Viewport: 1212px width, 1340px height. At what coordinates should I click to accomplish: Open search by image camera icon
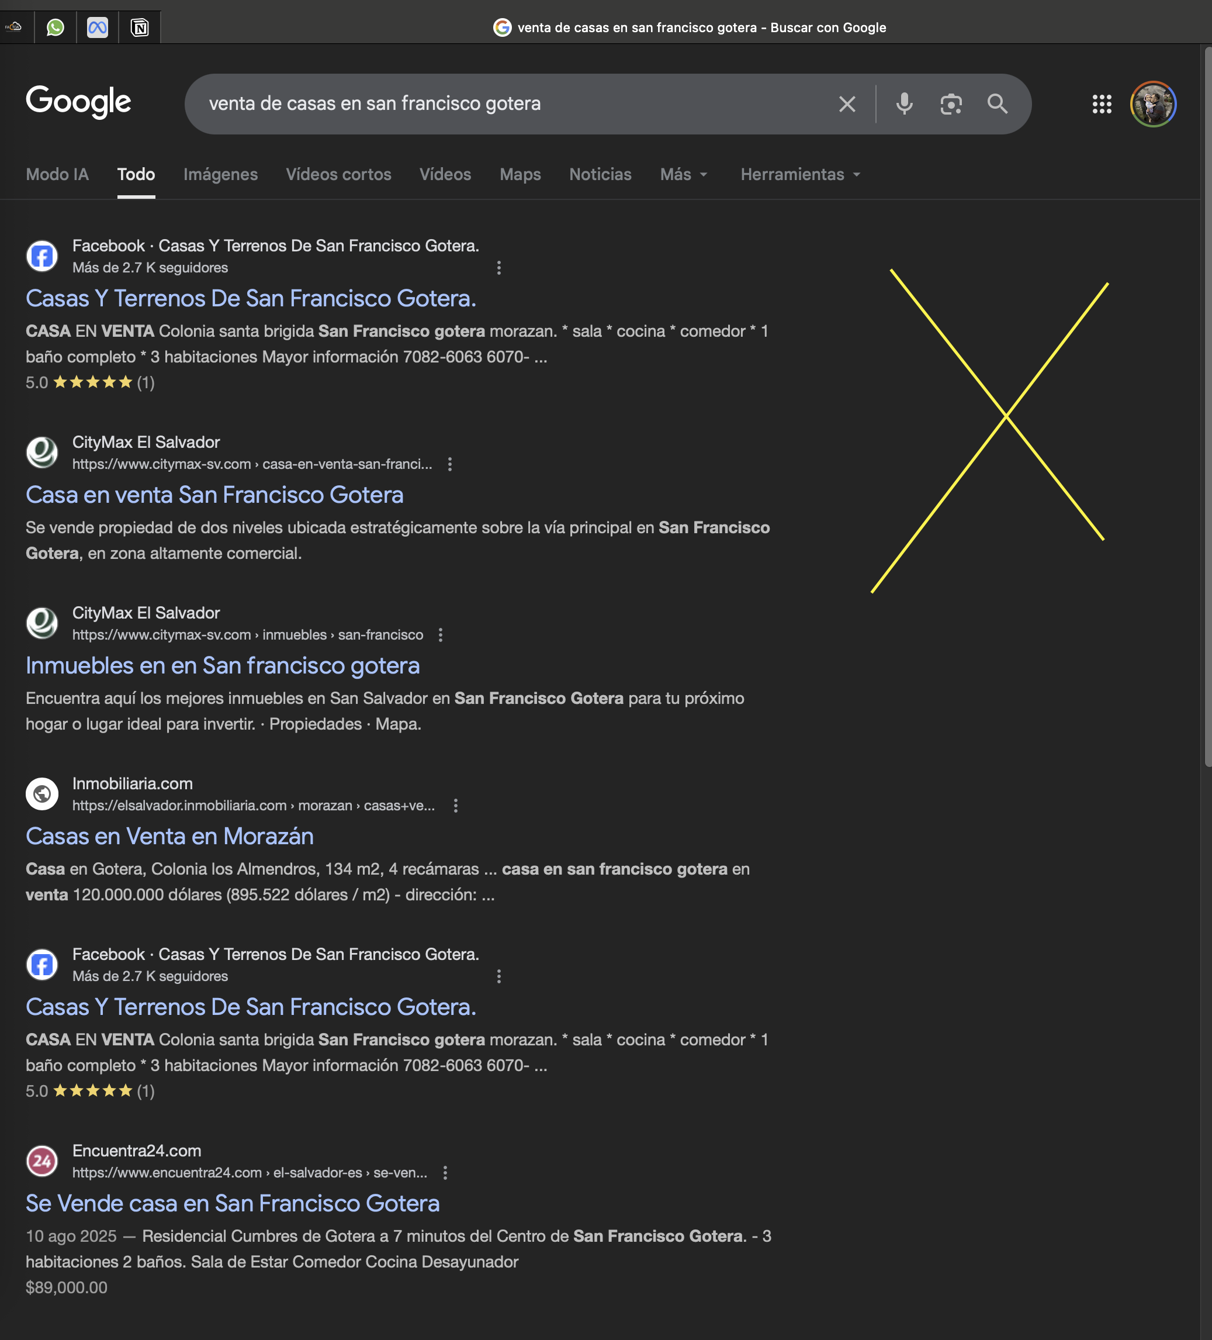(x=951, y=103)
